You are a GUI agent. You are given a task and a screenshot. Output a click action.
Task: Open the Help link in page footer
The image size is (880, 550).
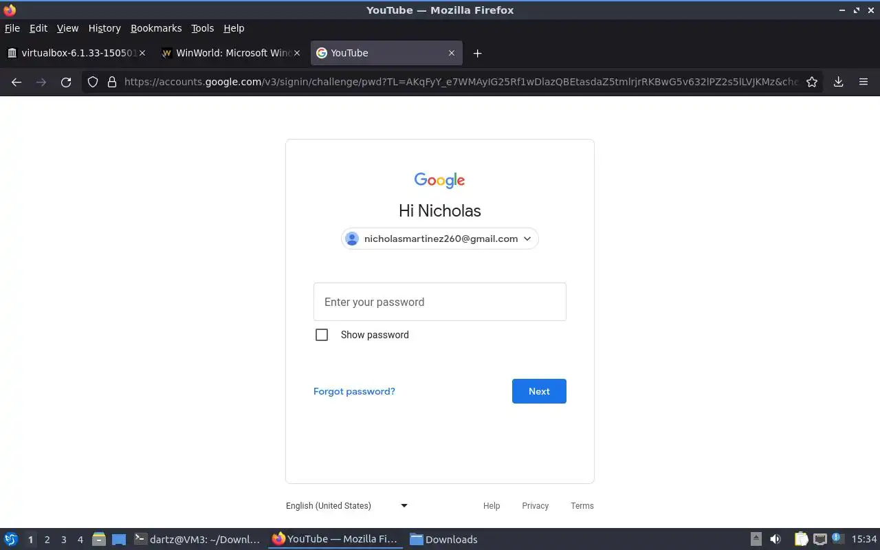492,506
